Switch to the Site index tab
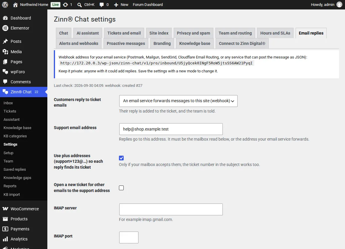 [x=159, y=33]
